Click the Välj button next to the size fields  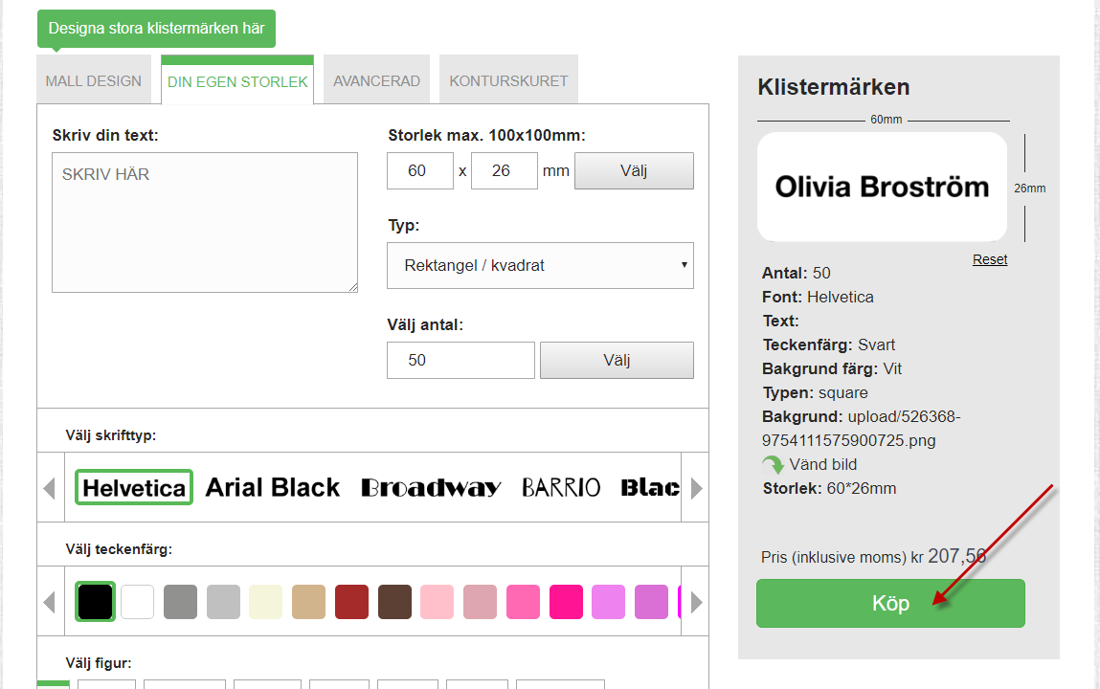pos(634,171)
